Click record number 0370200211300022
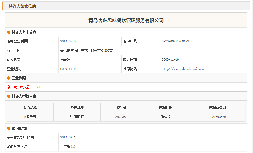253x153 pixels. [x=175, y=42]
